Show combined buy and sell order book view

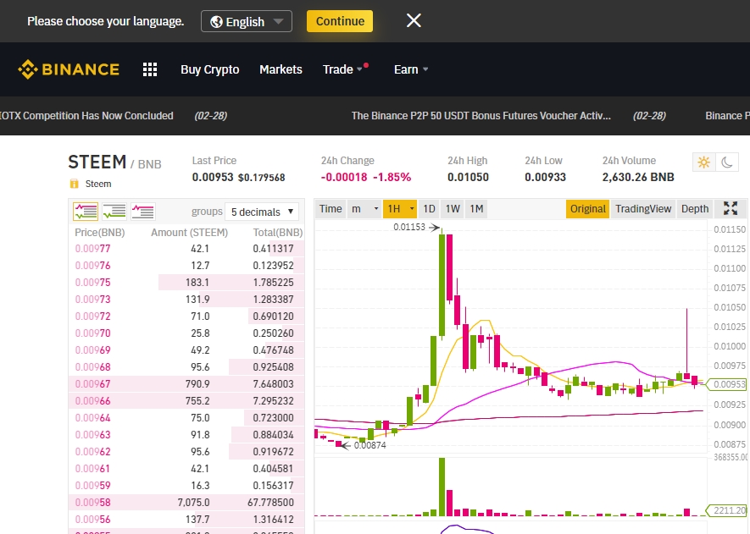tap(86, 211)
